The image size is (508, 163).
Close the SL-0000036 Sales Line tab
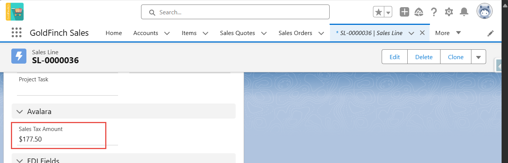422,33
